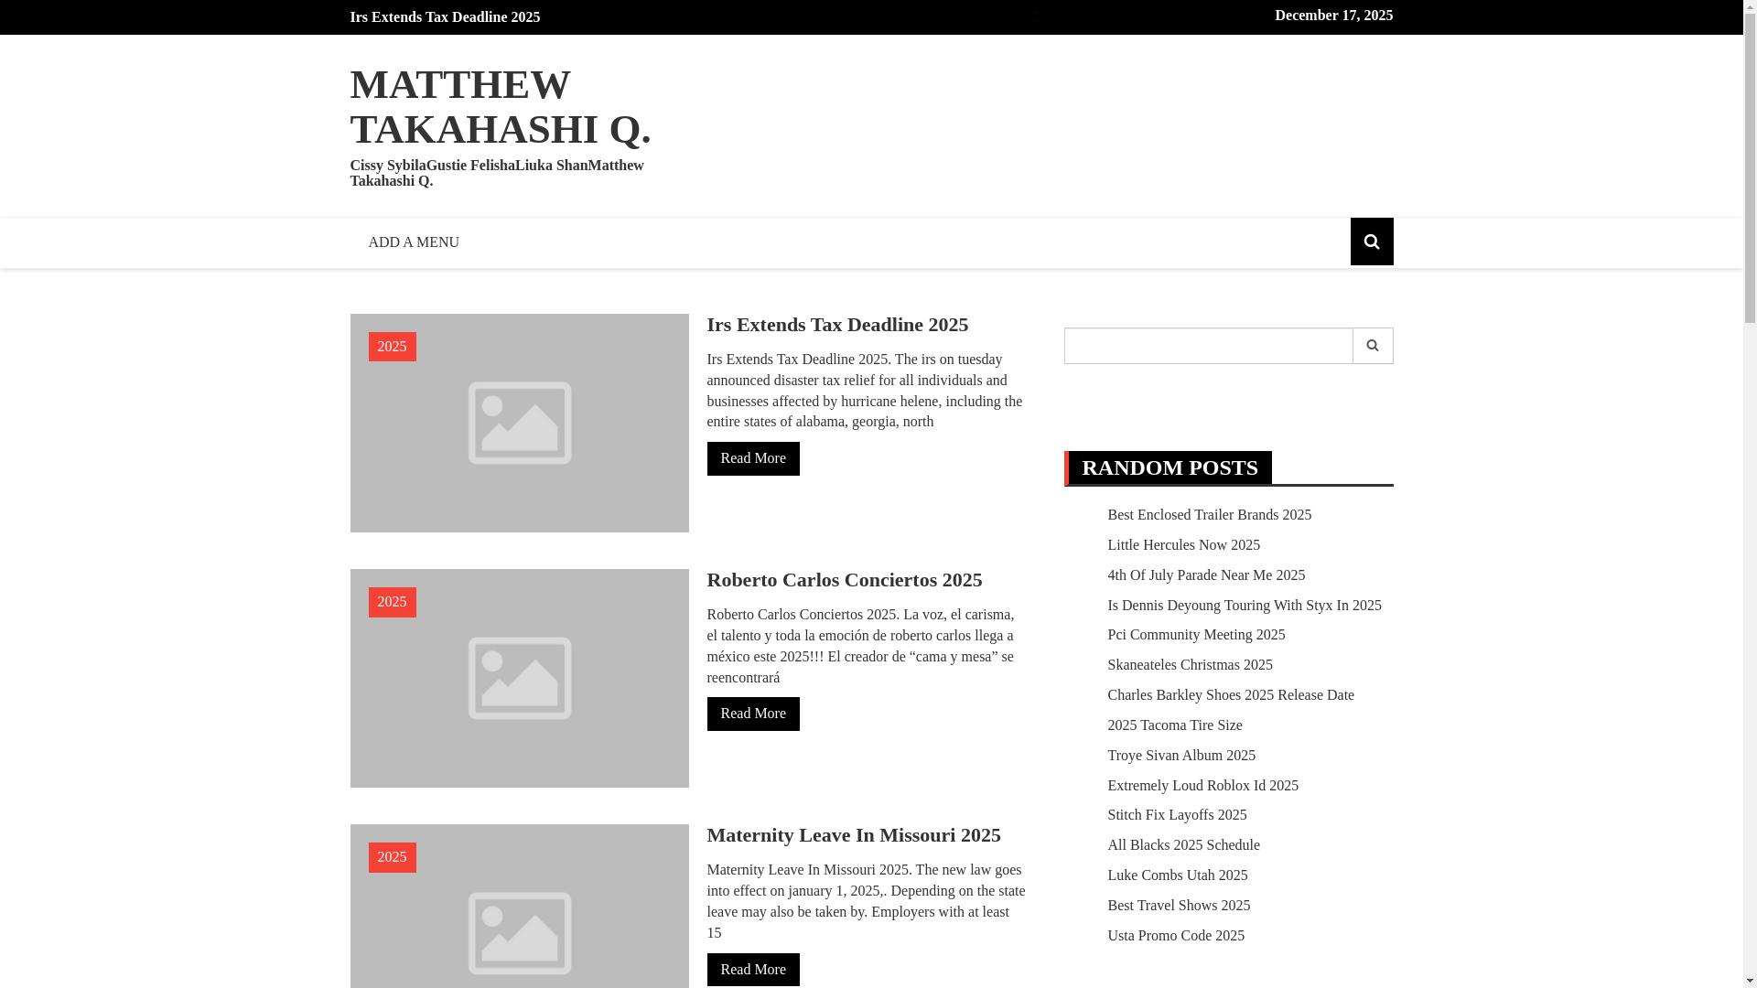Open Charles Barkley Shoes 2025 Release Date link
Image resolution: width=1757 pixels, height=988 pixels.
1230,695
